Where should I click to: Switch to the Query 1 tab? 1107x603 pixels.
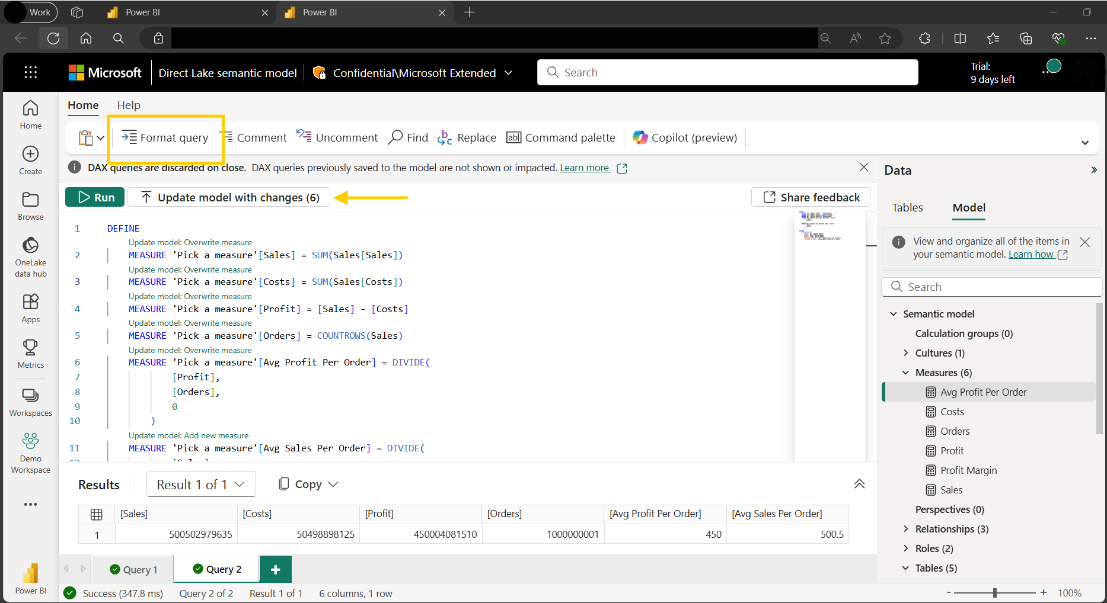(134, 569)
